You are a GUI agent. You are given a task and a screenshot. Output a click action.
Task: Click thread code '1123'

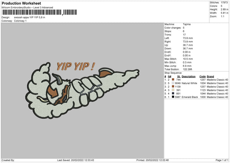click(x=203, y=90)
